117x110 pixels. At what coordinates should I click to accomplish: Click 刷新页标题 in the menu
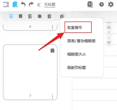coord(76,68)
